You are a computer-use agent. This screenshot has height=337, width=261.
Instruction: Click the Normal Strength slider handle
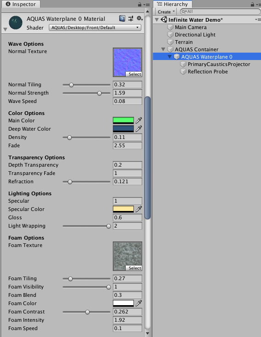(99, 93)
